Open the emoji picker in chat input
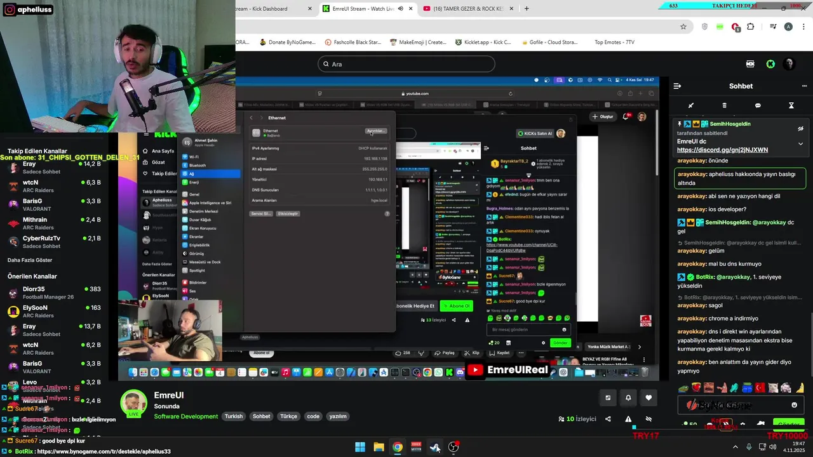 click(x=794, y=405)
